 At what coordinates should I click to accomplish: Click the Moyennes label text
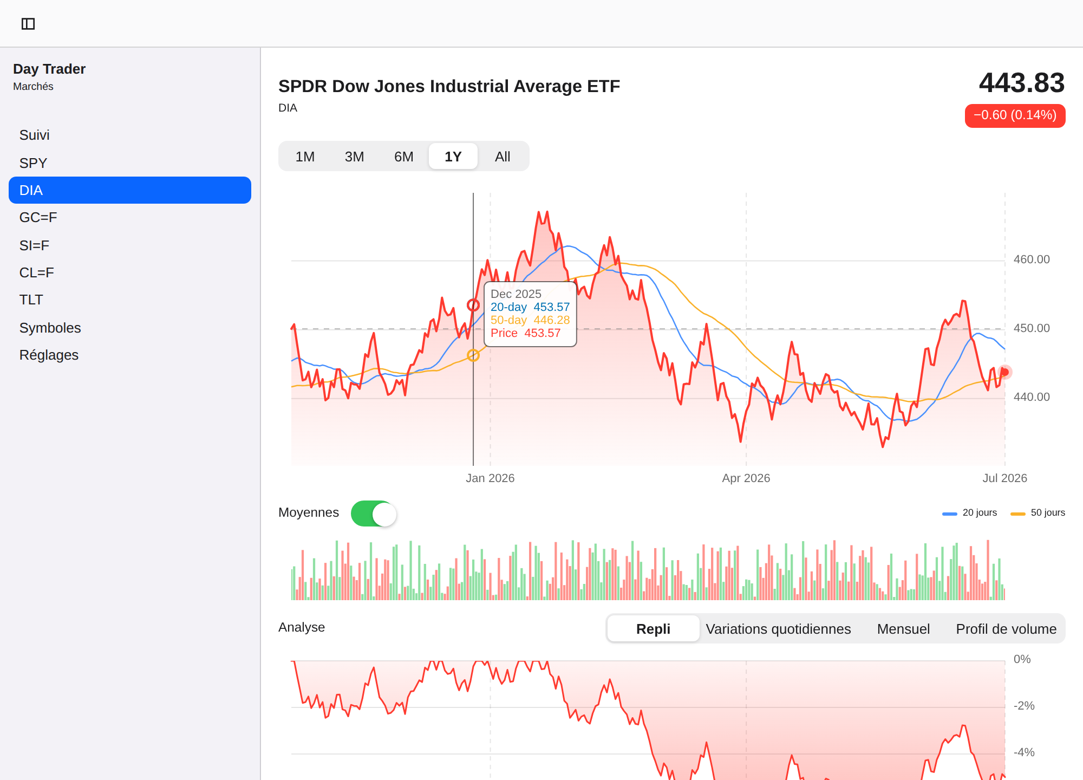click(x=309, y=512)
